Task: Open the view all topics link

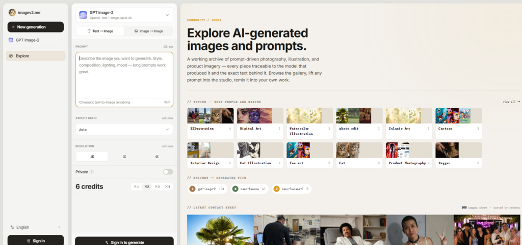Action: pyautogui.click(x=511, y=102)
